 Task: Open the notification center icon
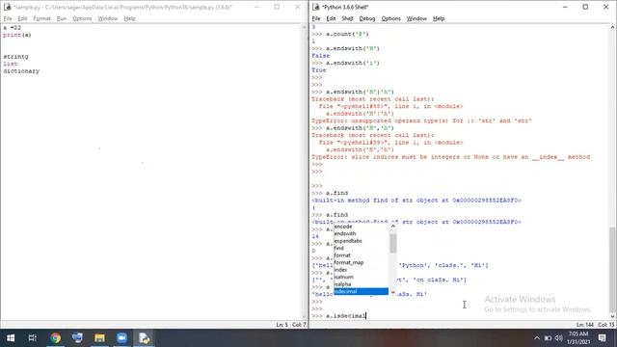pyautogui.click(x=602, y=338)
